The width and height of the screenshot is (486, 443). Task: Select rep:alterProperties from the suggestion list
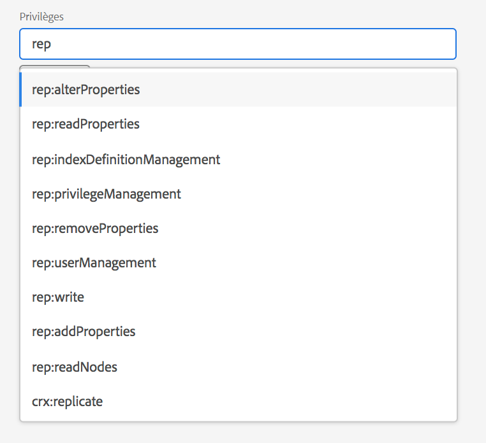tap(86, 90)
